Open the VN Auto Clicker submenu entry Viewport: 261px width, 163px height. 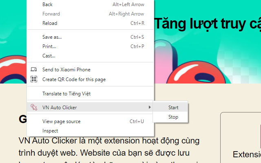pyautogui.click(x=90, y=108)
